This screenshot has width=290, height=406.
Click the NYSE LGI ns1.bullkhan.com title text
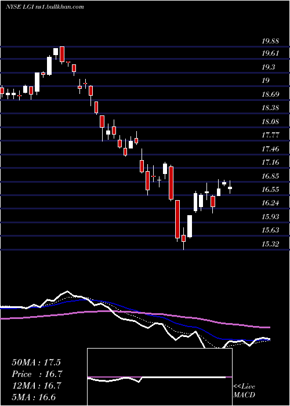click(x=45, y=7)
